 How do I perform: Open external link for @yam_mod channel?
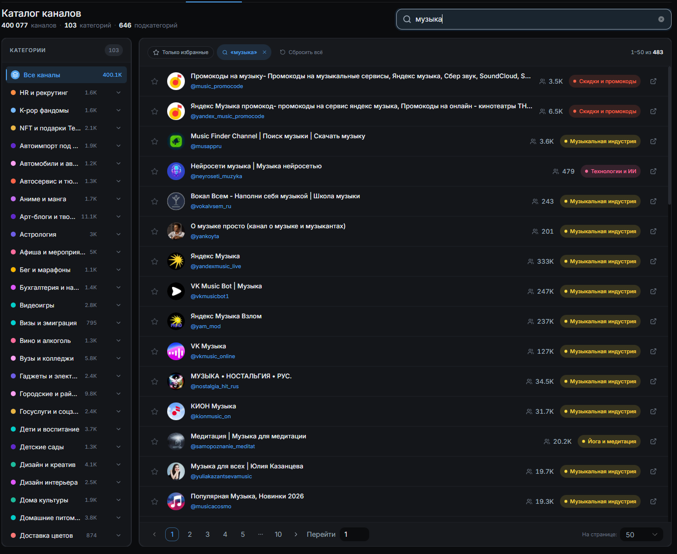click(653, 321)
